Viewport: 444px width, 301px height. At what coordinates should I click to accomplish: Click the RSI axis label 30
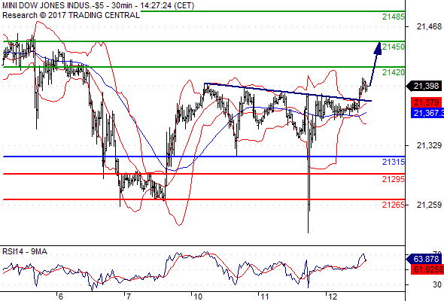(x=437, y=284)
